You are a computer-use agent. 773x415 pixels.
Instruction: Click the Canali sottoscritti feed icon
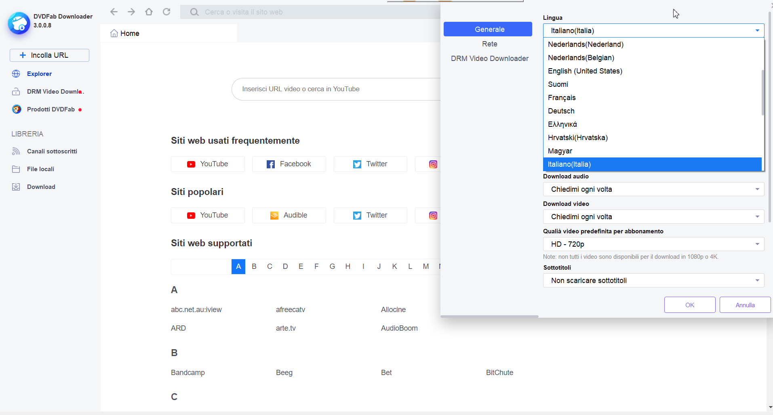pos(16,151)
